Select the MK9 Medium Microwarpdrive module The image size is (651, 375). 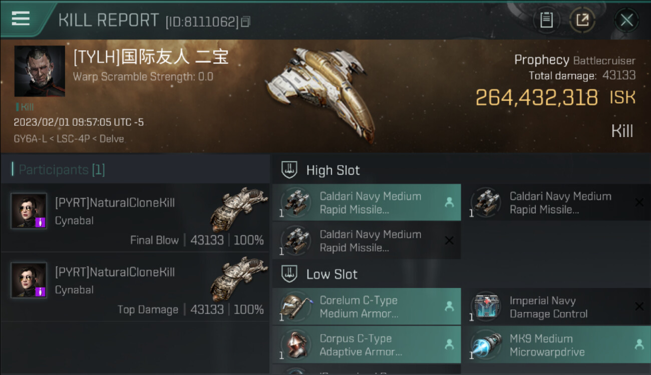tap(556, 344)
